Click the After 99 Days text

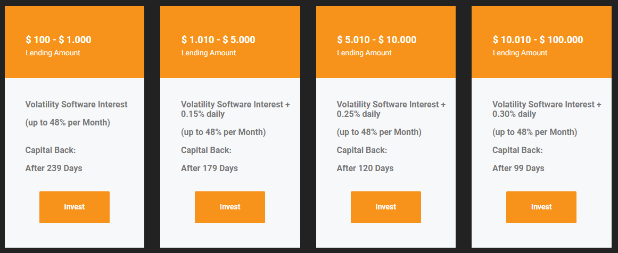(518, 168)
